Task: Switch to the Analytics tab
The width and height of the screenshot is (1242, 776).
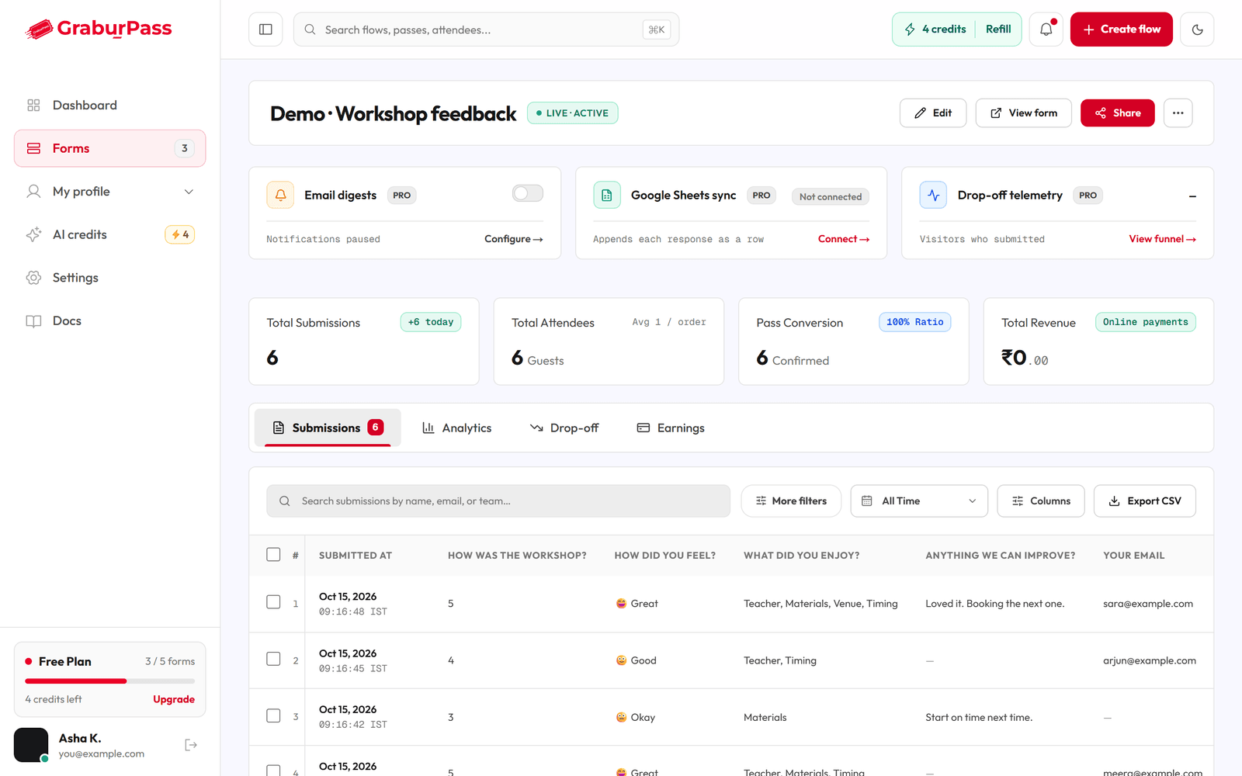Action: coord(456,428)
